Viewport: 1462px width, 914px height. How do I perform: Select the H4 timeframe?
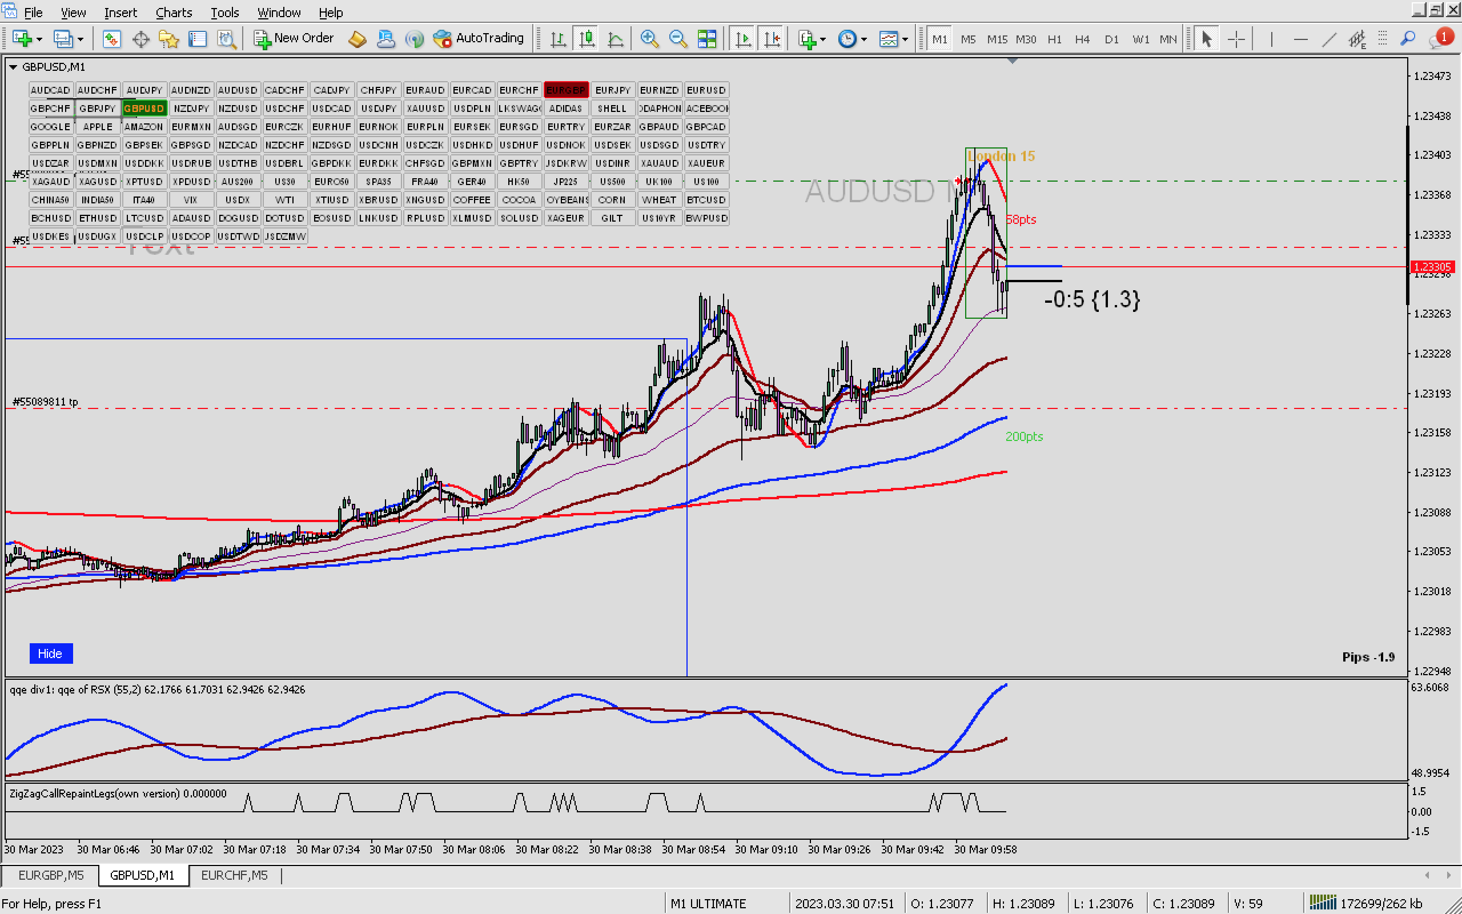1082,39
